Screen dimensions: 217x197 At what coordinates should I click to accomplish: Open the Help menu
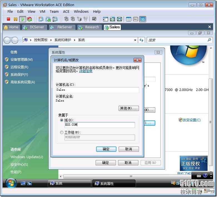pyautogui.click(x=97, y=11)
